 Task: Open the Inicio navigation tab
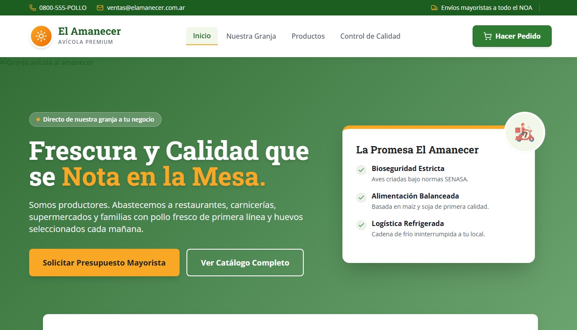(202, 36)
